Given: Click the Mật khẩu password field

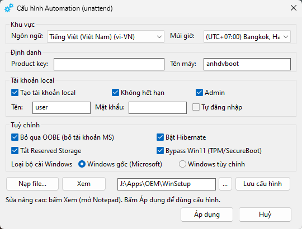Looking at the screenshot, I should tap(158, 108).
